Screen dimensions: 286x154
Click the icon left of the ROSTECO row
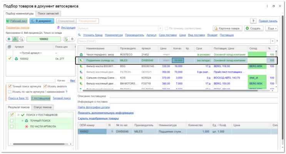click(x=81, y=55)
